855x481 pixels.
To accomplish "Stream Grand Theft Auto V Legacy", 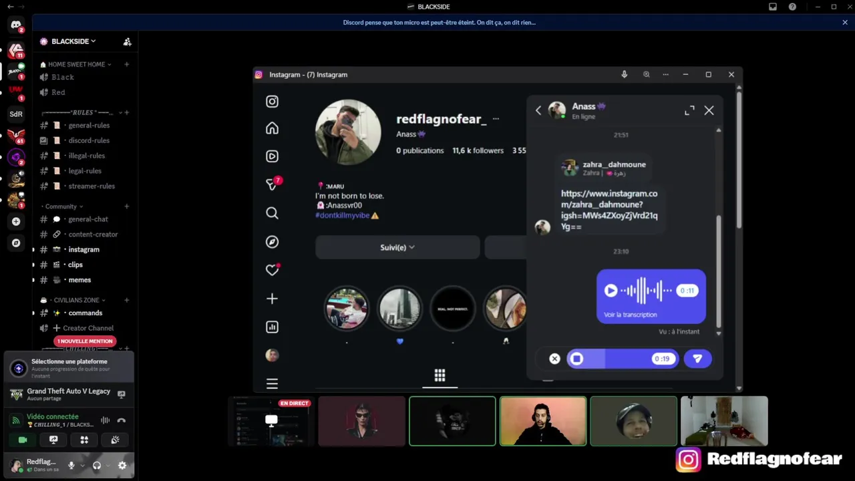I will click(x=121, y=394).
